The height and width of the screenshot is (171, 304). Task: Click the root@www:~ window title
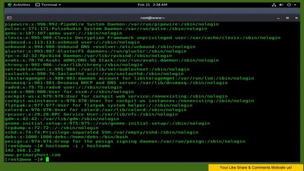point(152,18)
